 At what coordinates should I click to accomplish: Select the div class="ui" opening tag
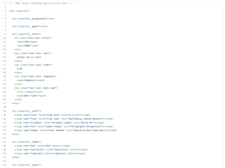point(20,11)
